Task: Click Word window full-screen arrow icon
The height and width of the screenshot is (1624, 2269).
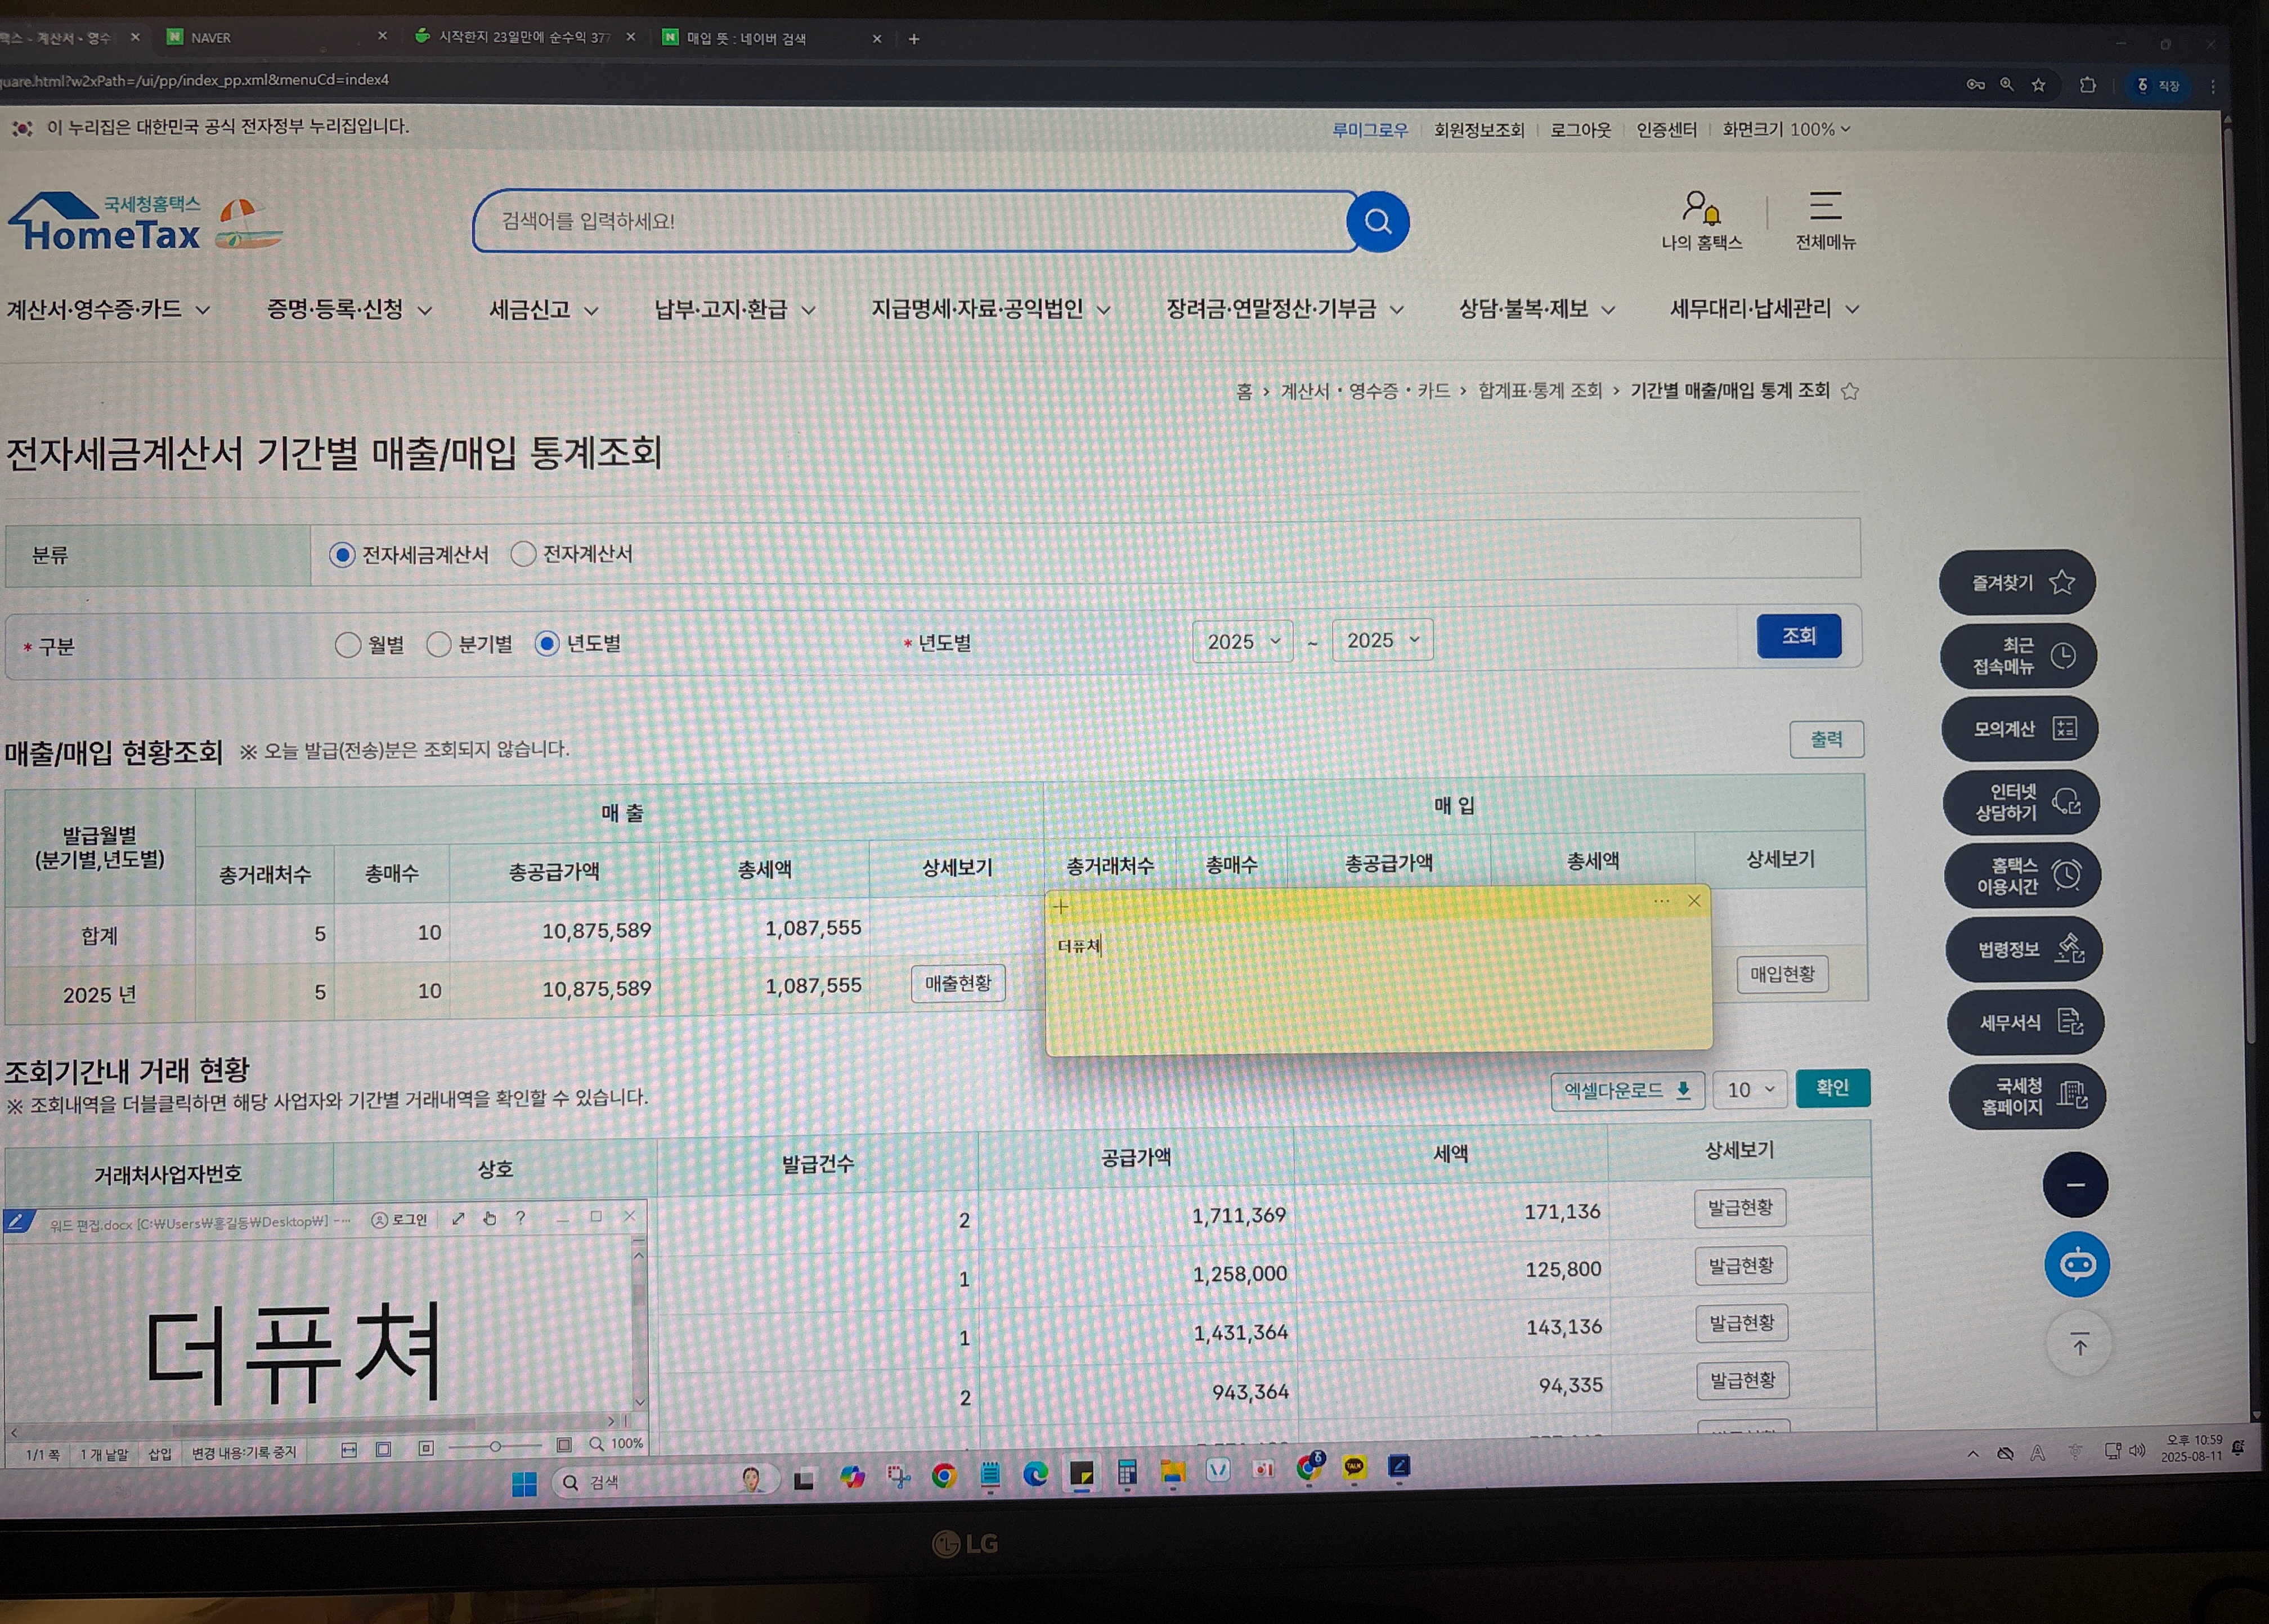Action: [x=458, y=1218]
